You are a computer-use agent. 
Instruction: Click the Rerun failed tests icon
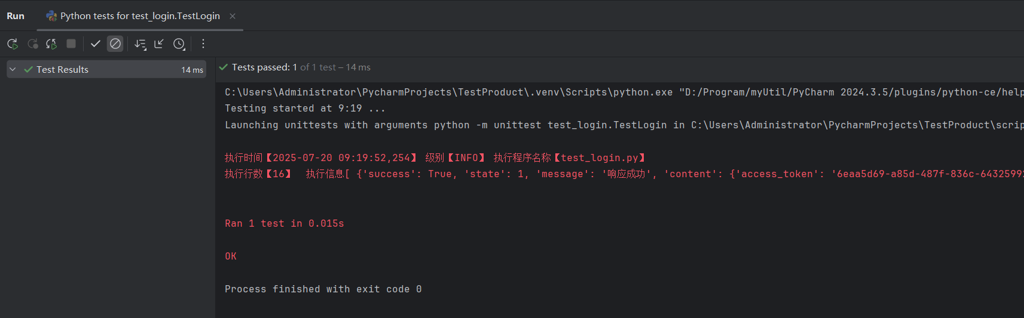(32, 44)
